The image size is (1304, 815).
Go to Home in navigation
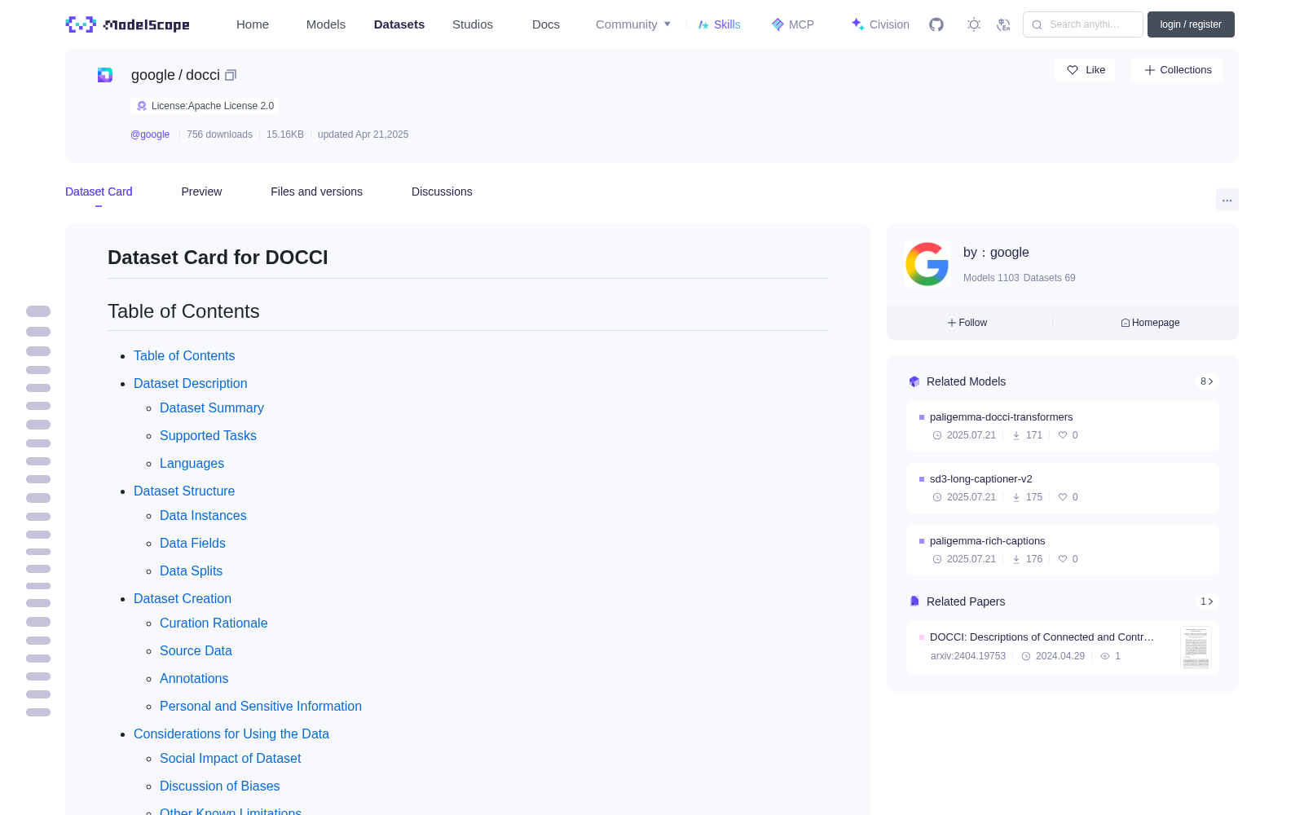click(x=253, y=24)
